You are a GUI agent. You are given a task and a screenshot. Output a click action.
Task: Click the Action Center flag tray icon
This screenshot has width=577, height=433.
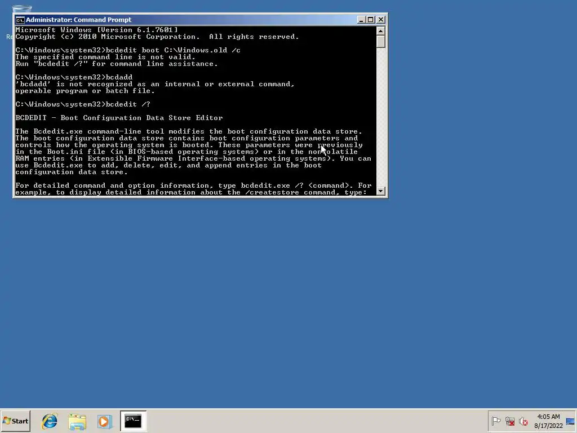point(496,421)
